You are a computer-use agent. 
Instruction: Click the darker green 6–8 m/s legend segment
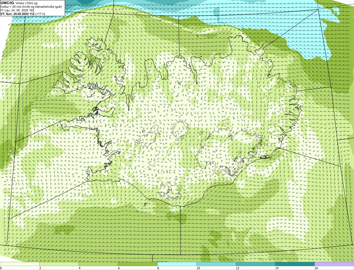tap(137, 264)
